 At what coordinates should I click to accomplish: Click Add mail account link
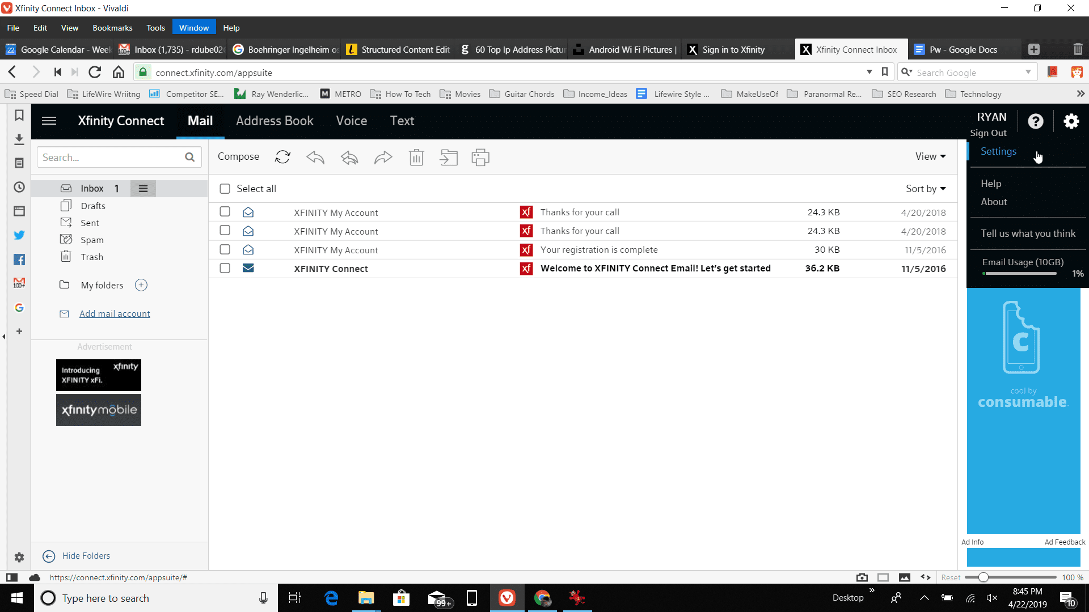click(115, 313)
